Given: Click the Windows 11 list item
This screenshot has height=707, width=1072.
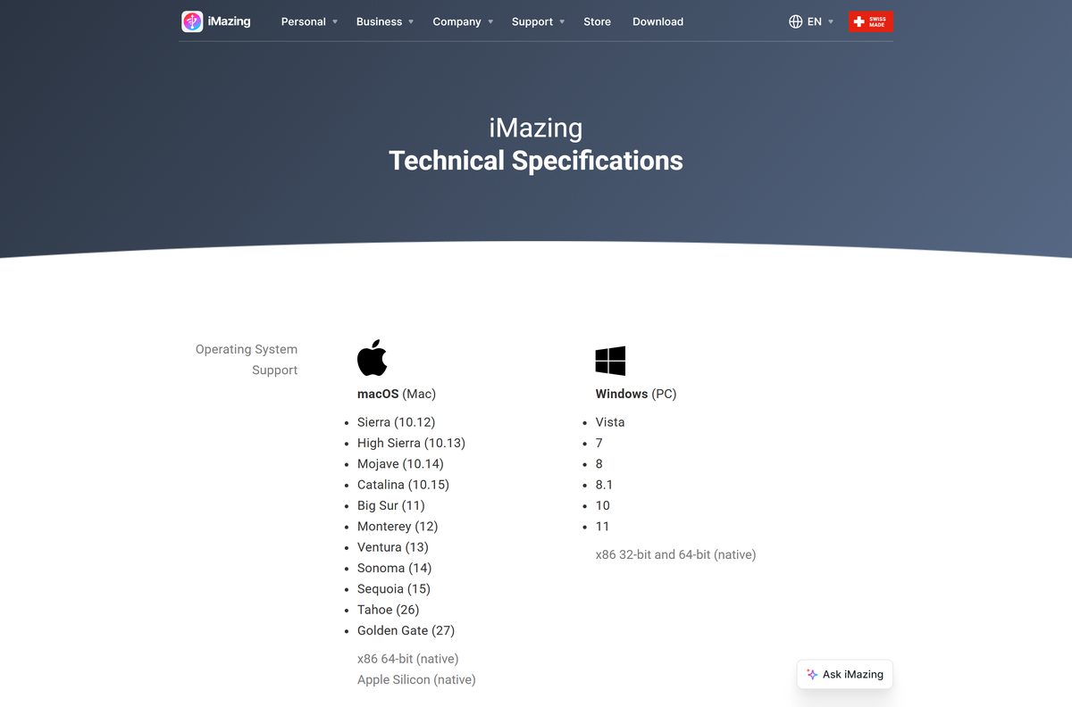Looking at the screenshot, I should tap(603, 527).
